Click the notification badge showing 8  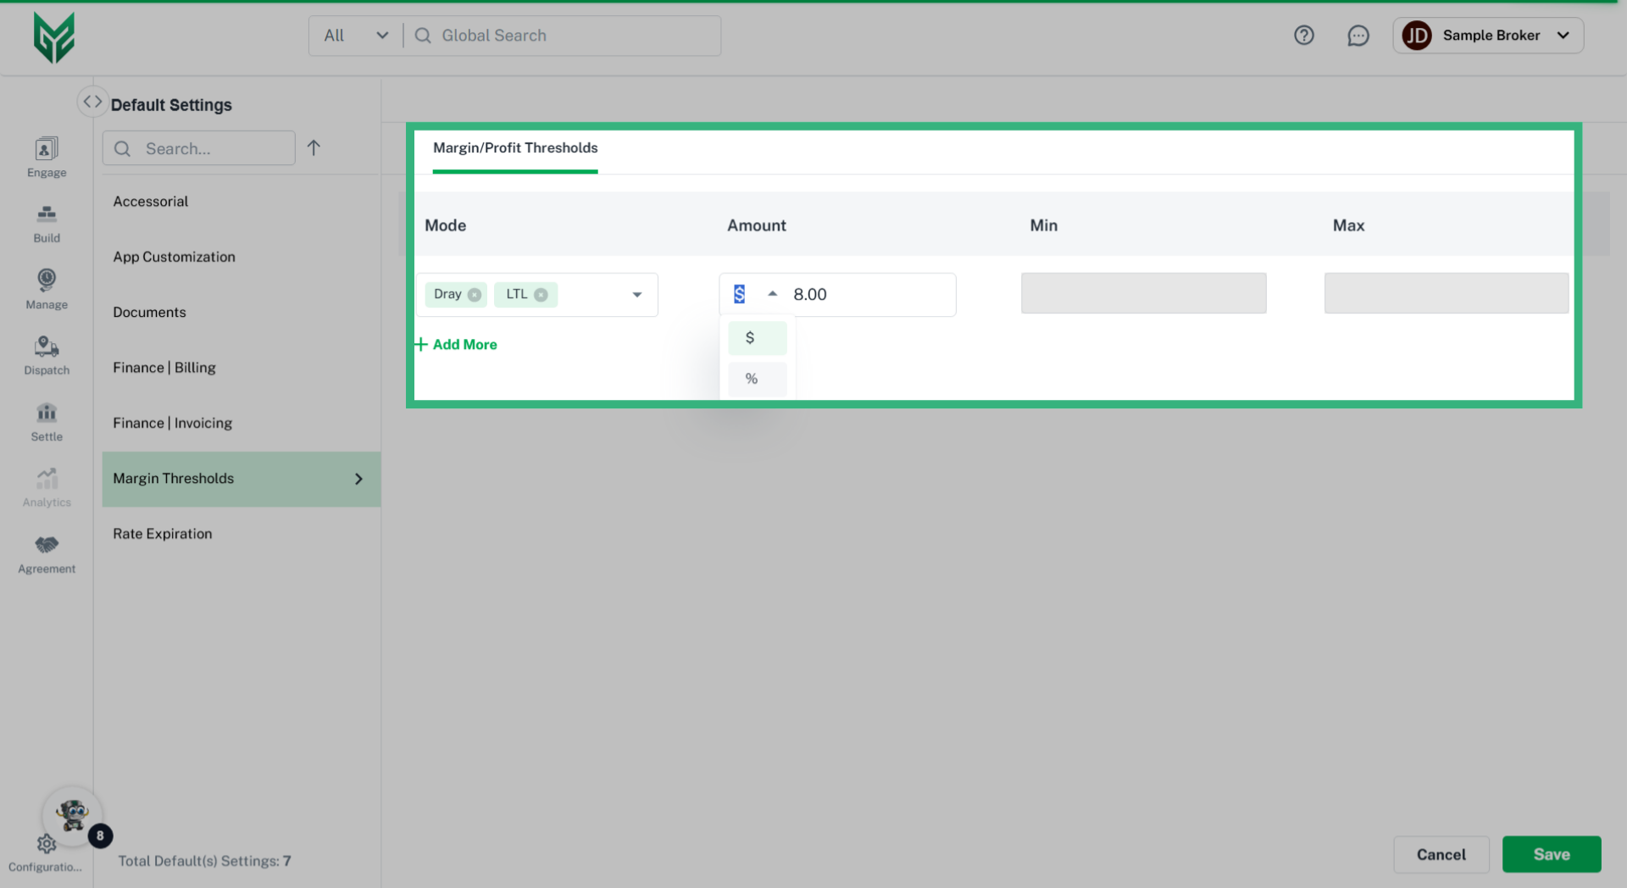pyautogui.click(x=100, y=836)
